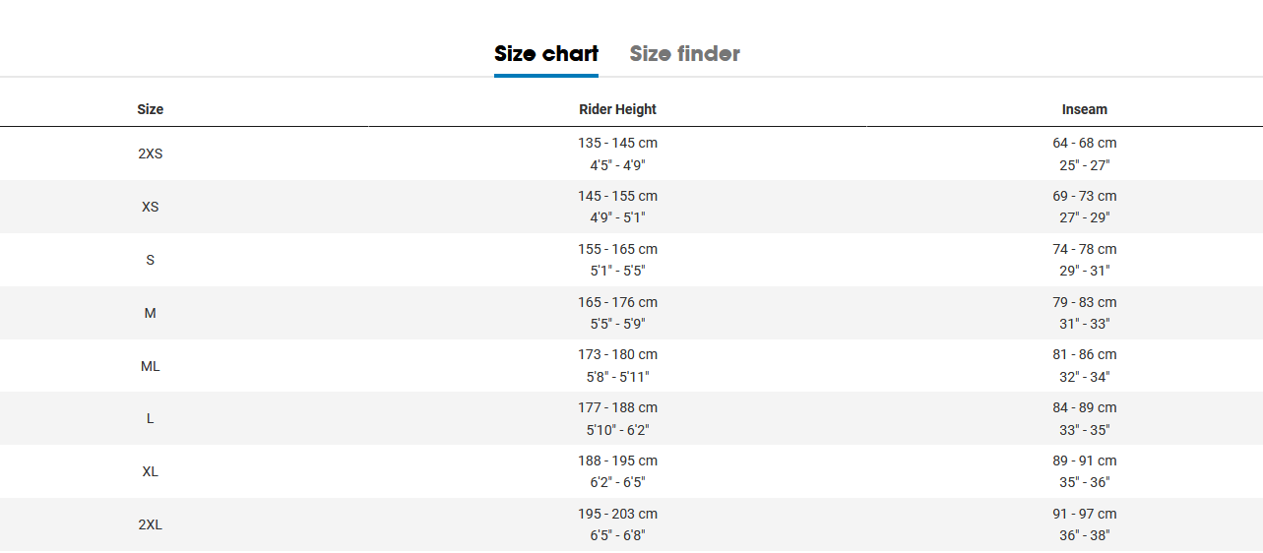Select the 2XL size row label

[x=151, y=524]
